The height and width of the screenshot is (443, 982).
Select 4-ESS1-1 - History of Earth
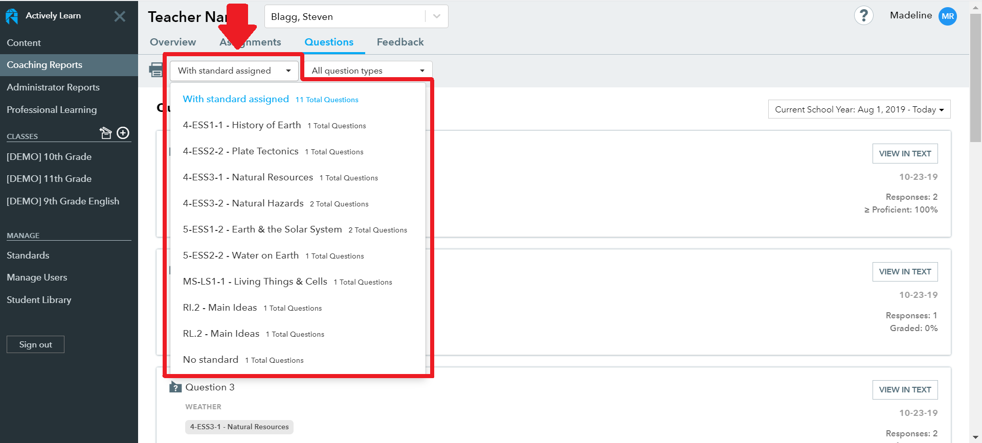(298, 125)
